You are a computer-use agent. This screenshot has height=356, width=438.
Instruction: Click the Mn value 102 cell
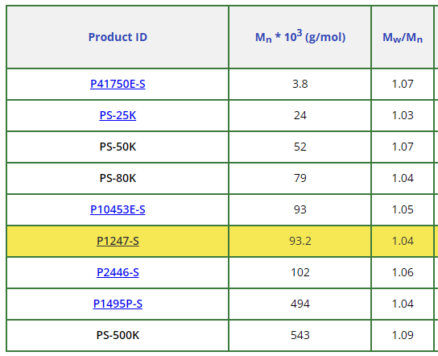300,272
